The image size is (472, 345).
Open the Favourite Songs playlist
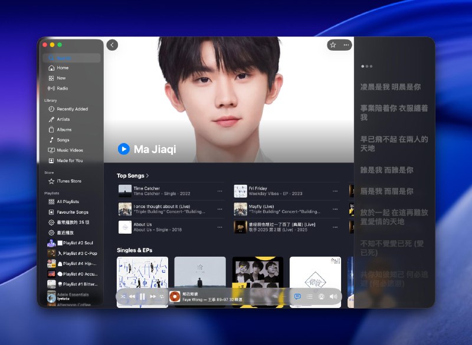(x=72, y=212)
